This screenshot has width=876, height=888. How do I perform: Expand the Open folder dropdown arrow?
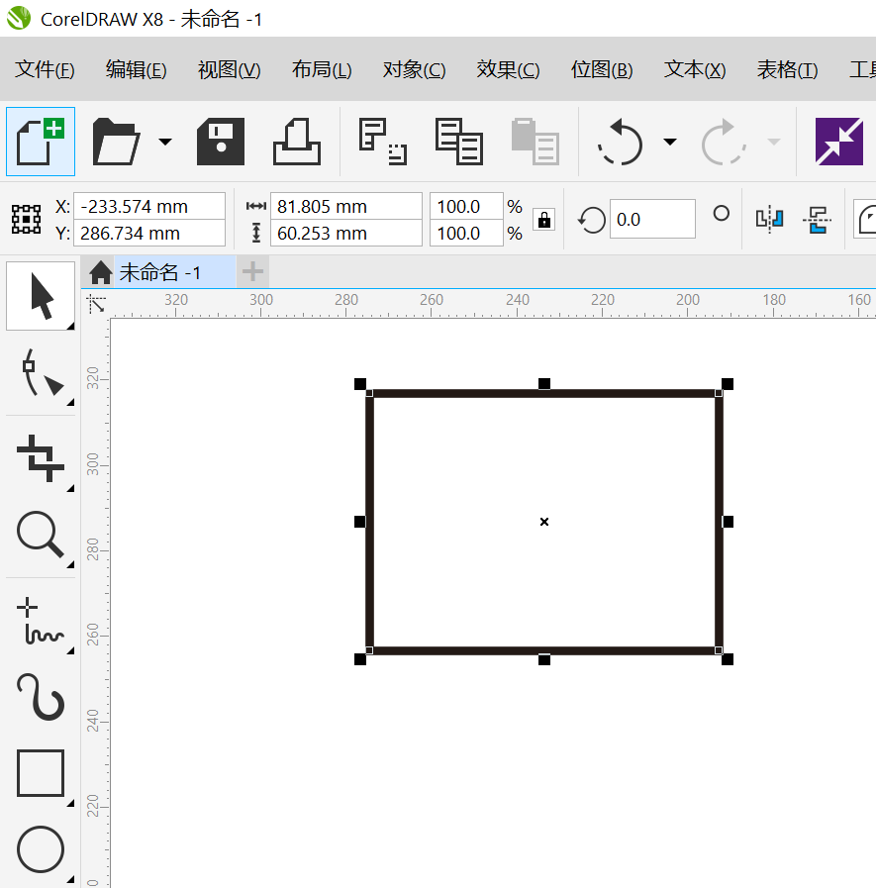tap(164, 142)
